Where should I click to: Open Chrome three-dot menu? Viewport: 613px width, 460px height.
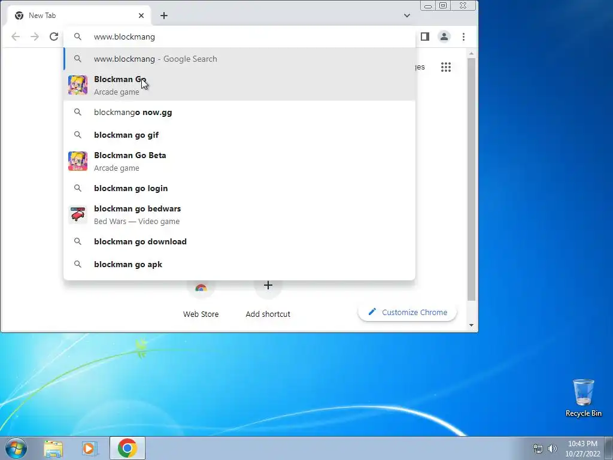(464, 37)
